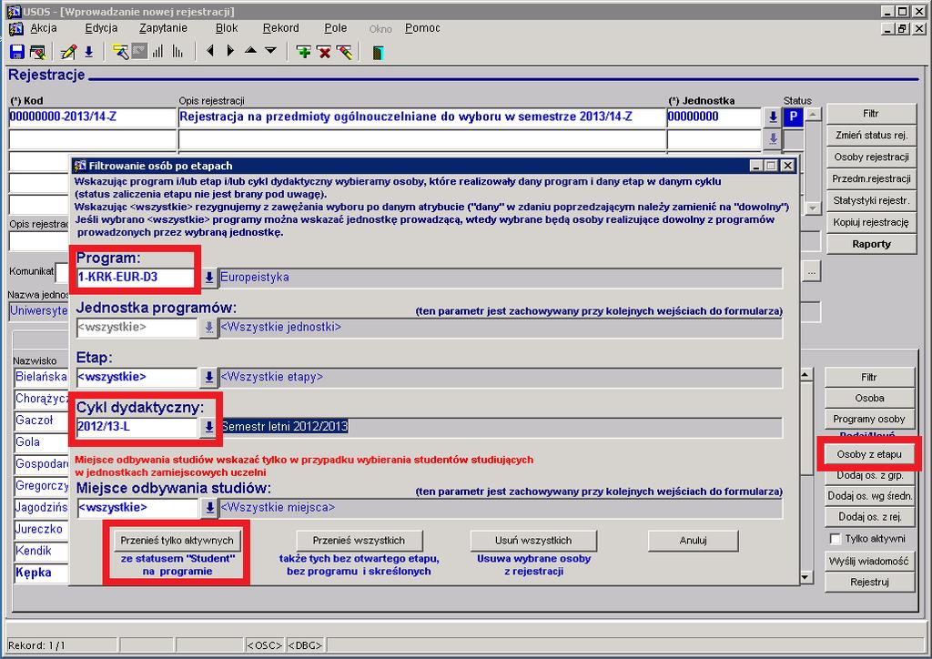Click Dodaj os. wg średn. button
This screenshot has width=932, height=659.
[869, 496]
